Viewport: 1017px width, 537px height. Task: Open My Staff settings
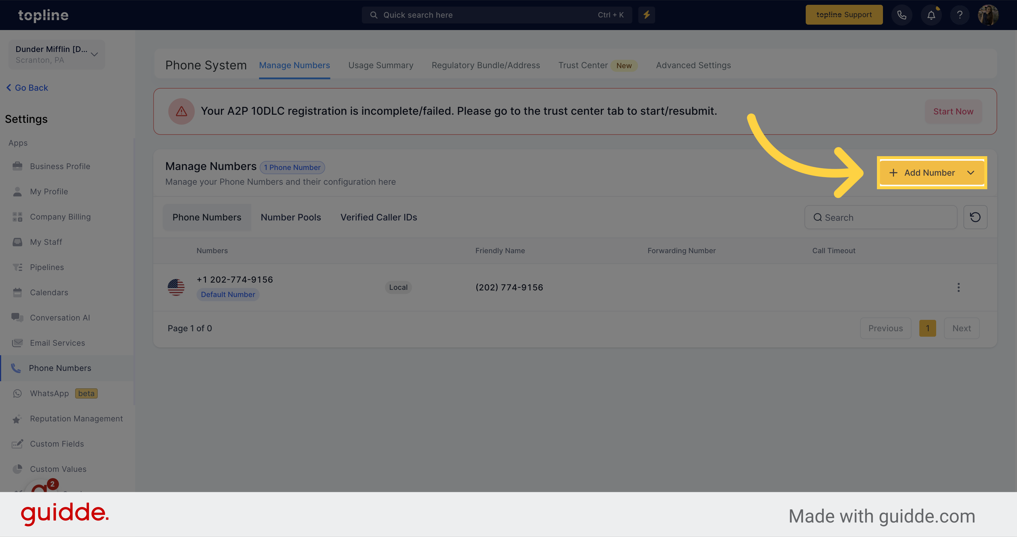[x=46, y=242]
